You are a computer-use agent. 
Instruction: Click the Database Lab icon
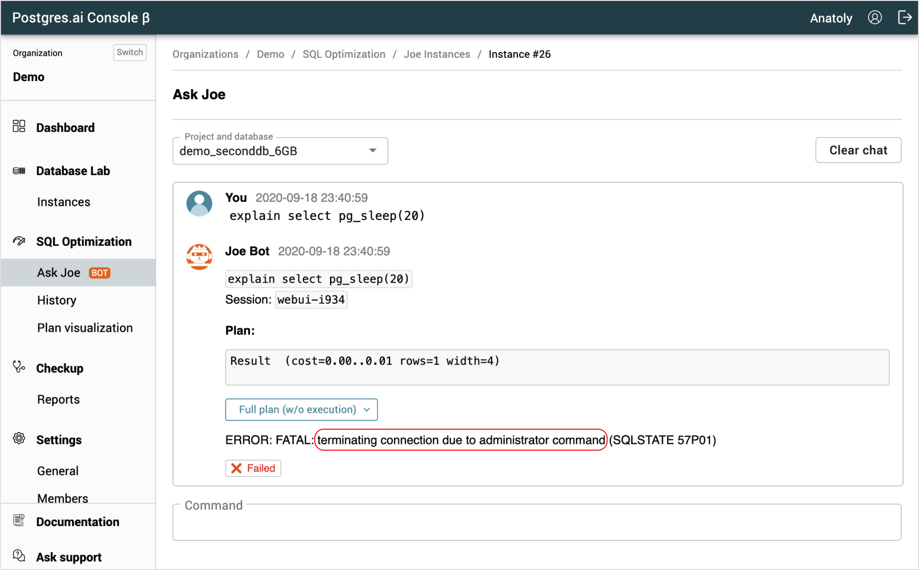click(19, 170)
